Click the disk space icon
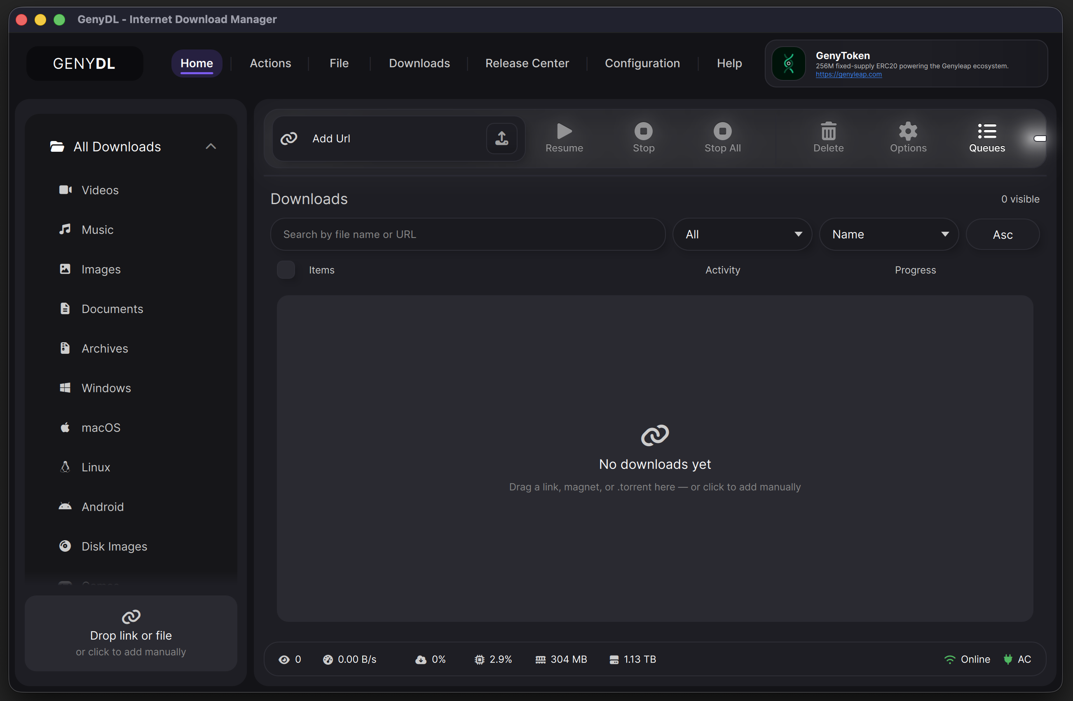This screenshot has height=701, width=1073. [614, 659]
